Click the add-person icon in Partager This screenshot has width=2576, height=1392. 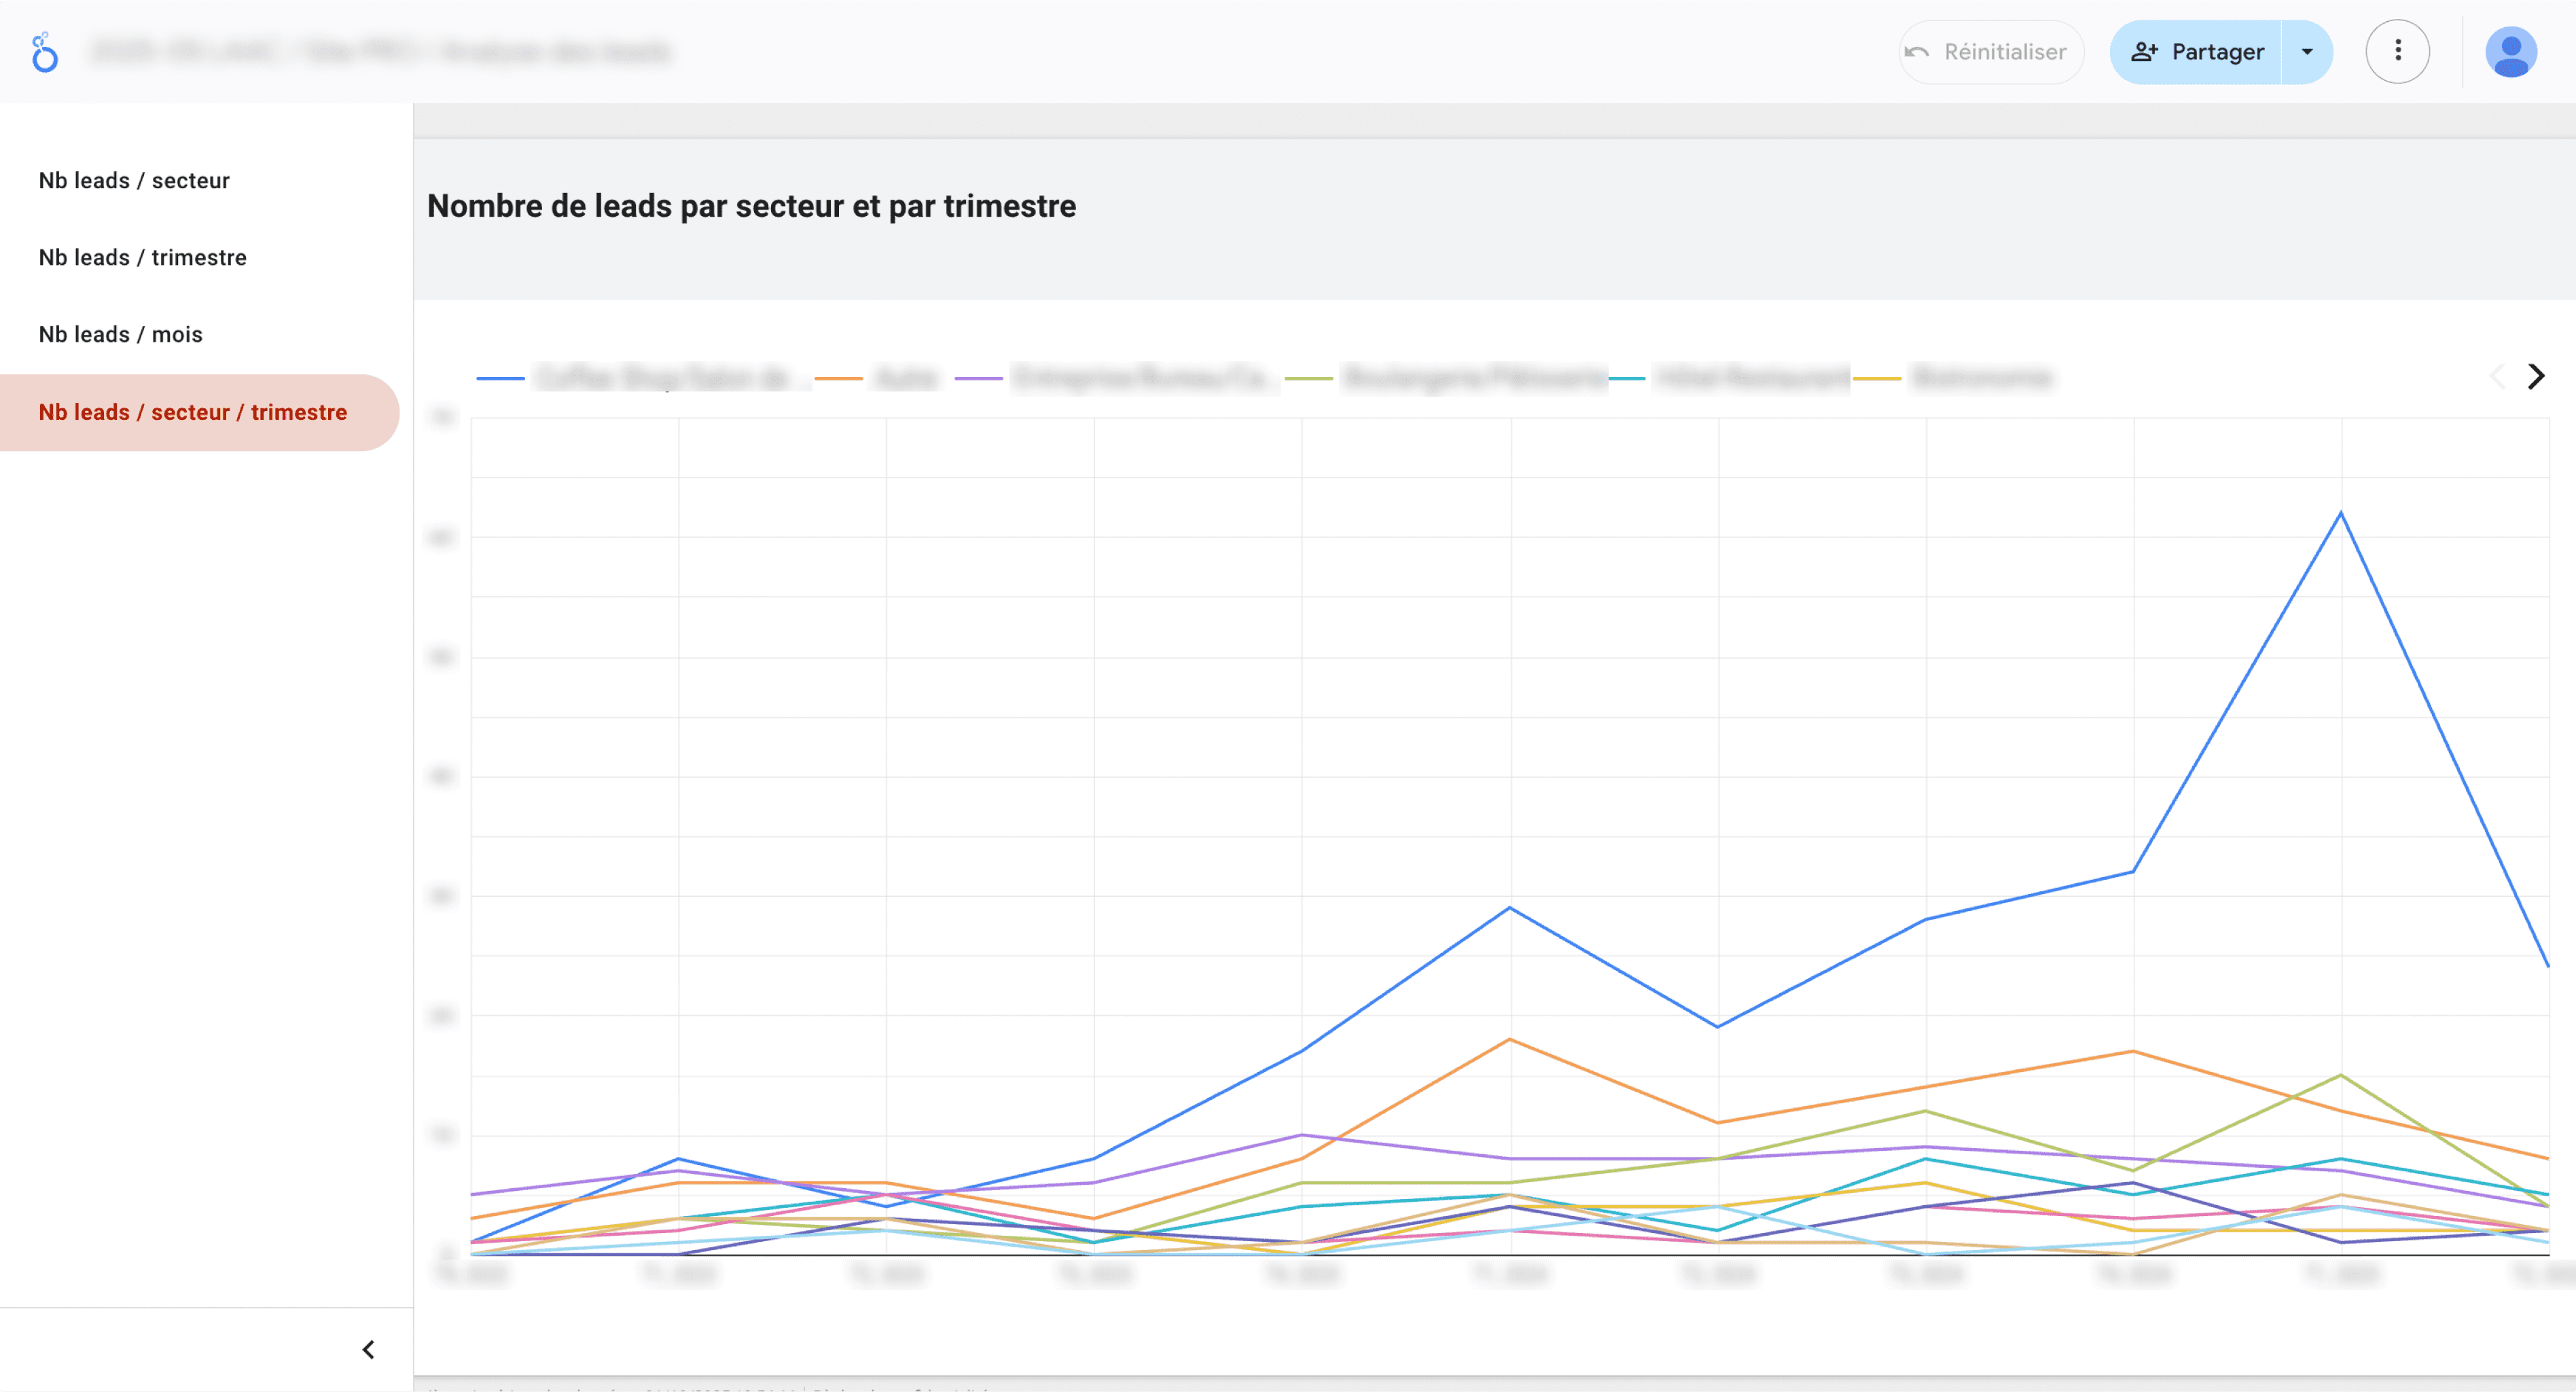tap(2144, 52)
